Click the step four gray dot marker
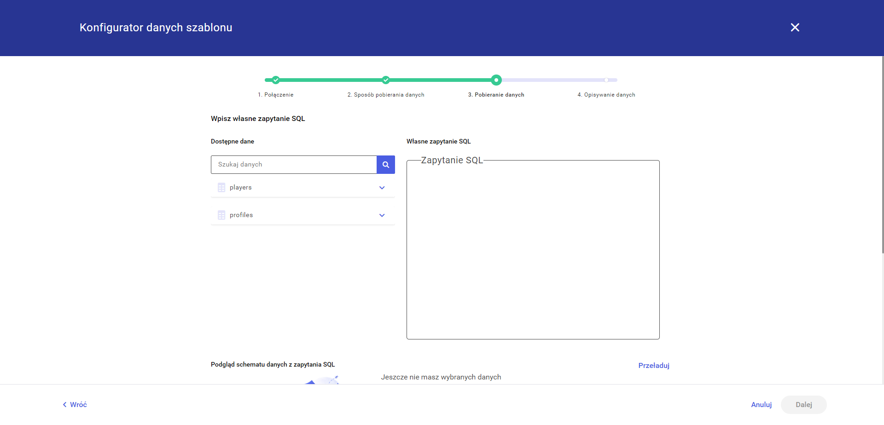Image resolution: width=884 pixels, height=425 pixels. (606, 80)
